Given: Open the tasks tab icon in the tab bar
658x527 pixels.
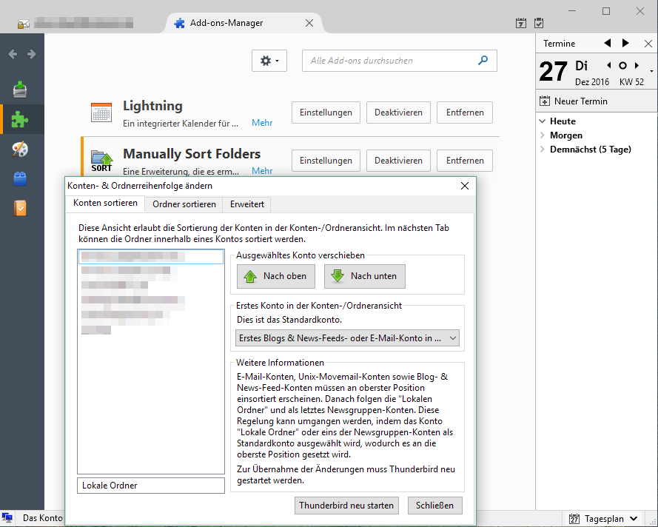Looking at the screenshot, I should click(x=539, y=23).
